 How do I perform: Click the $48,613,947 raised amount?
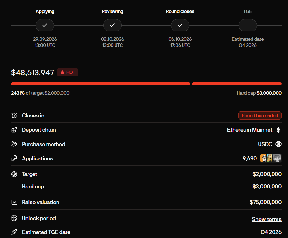pos(32,72)
